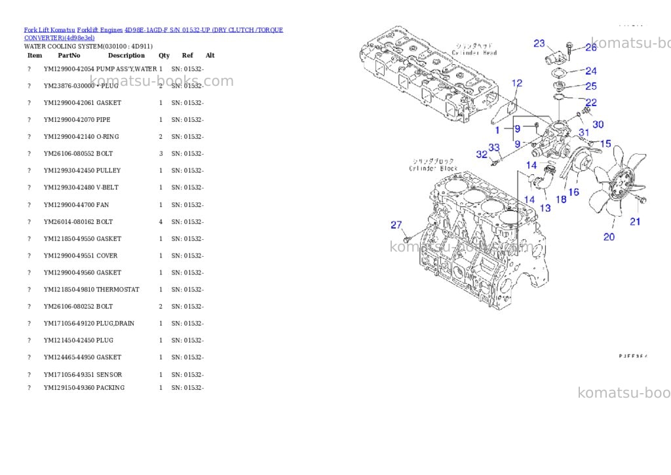Screen dimensions: 671x475
Task: Select part YM124465-44950 GASKET
Action: coord(82,357)
